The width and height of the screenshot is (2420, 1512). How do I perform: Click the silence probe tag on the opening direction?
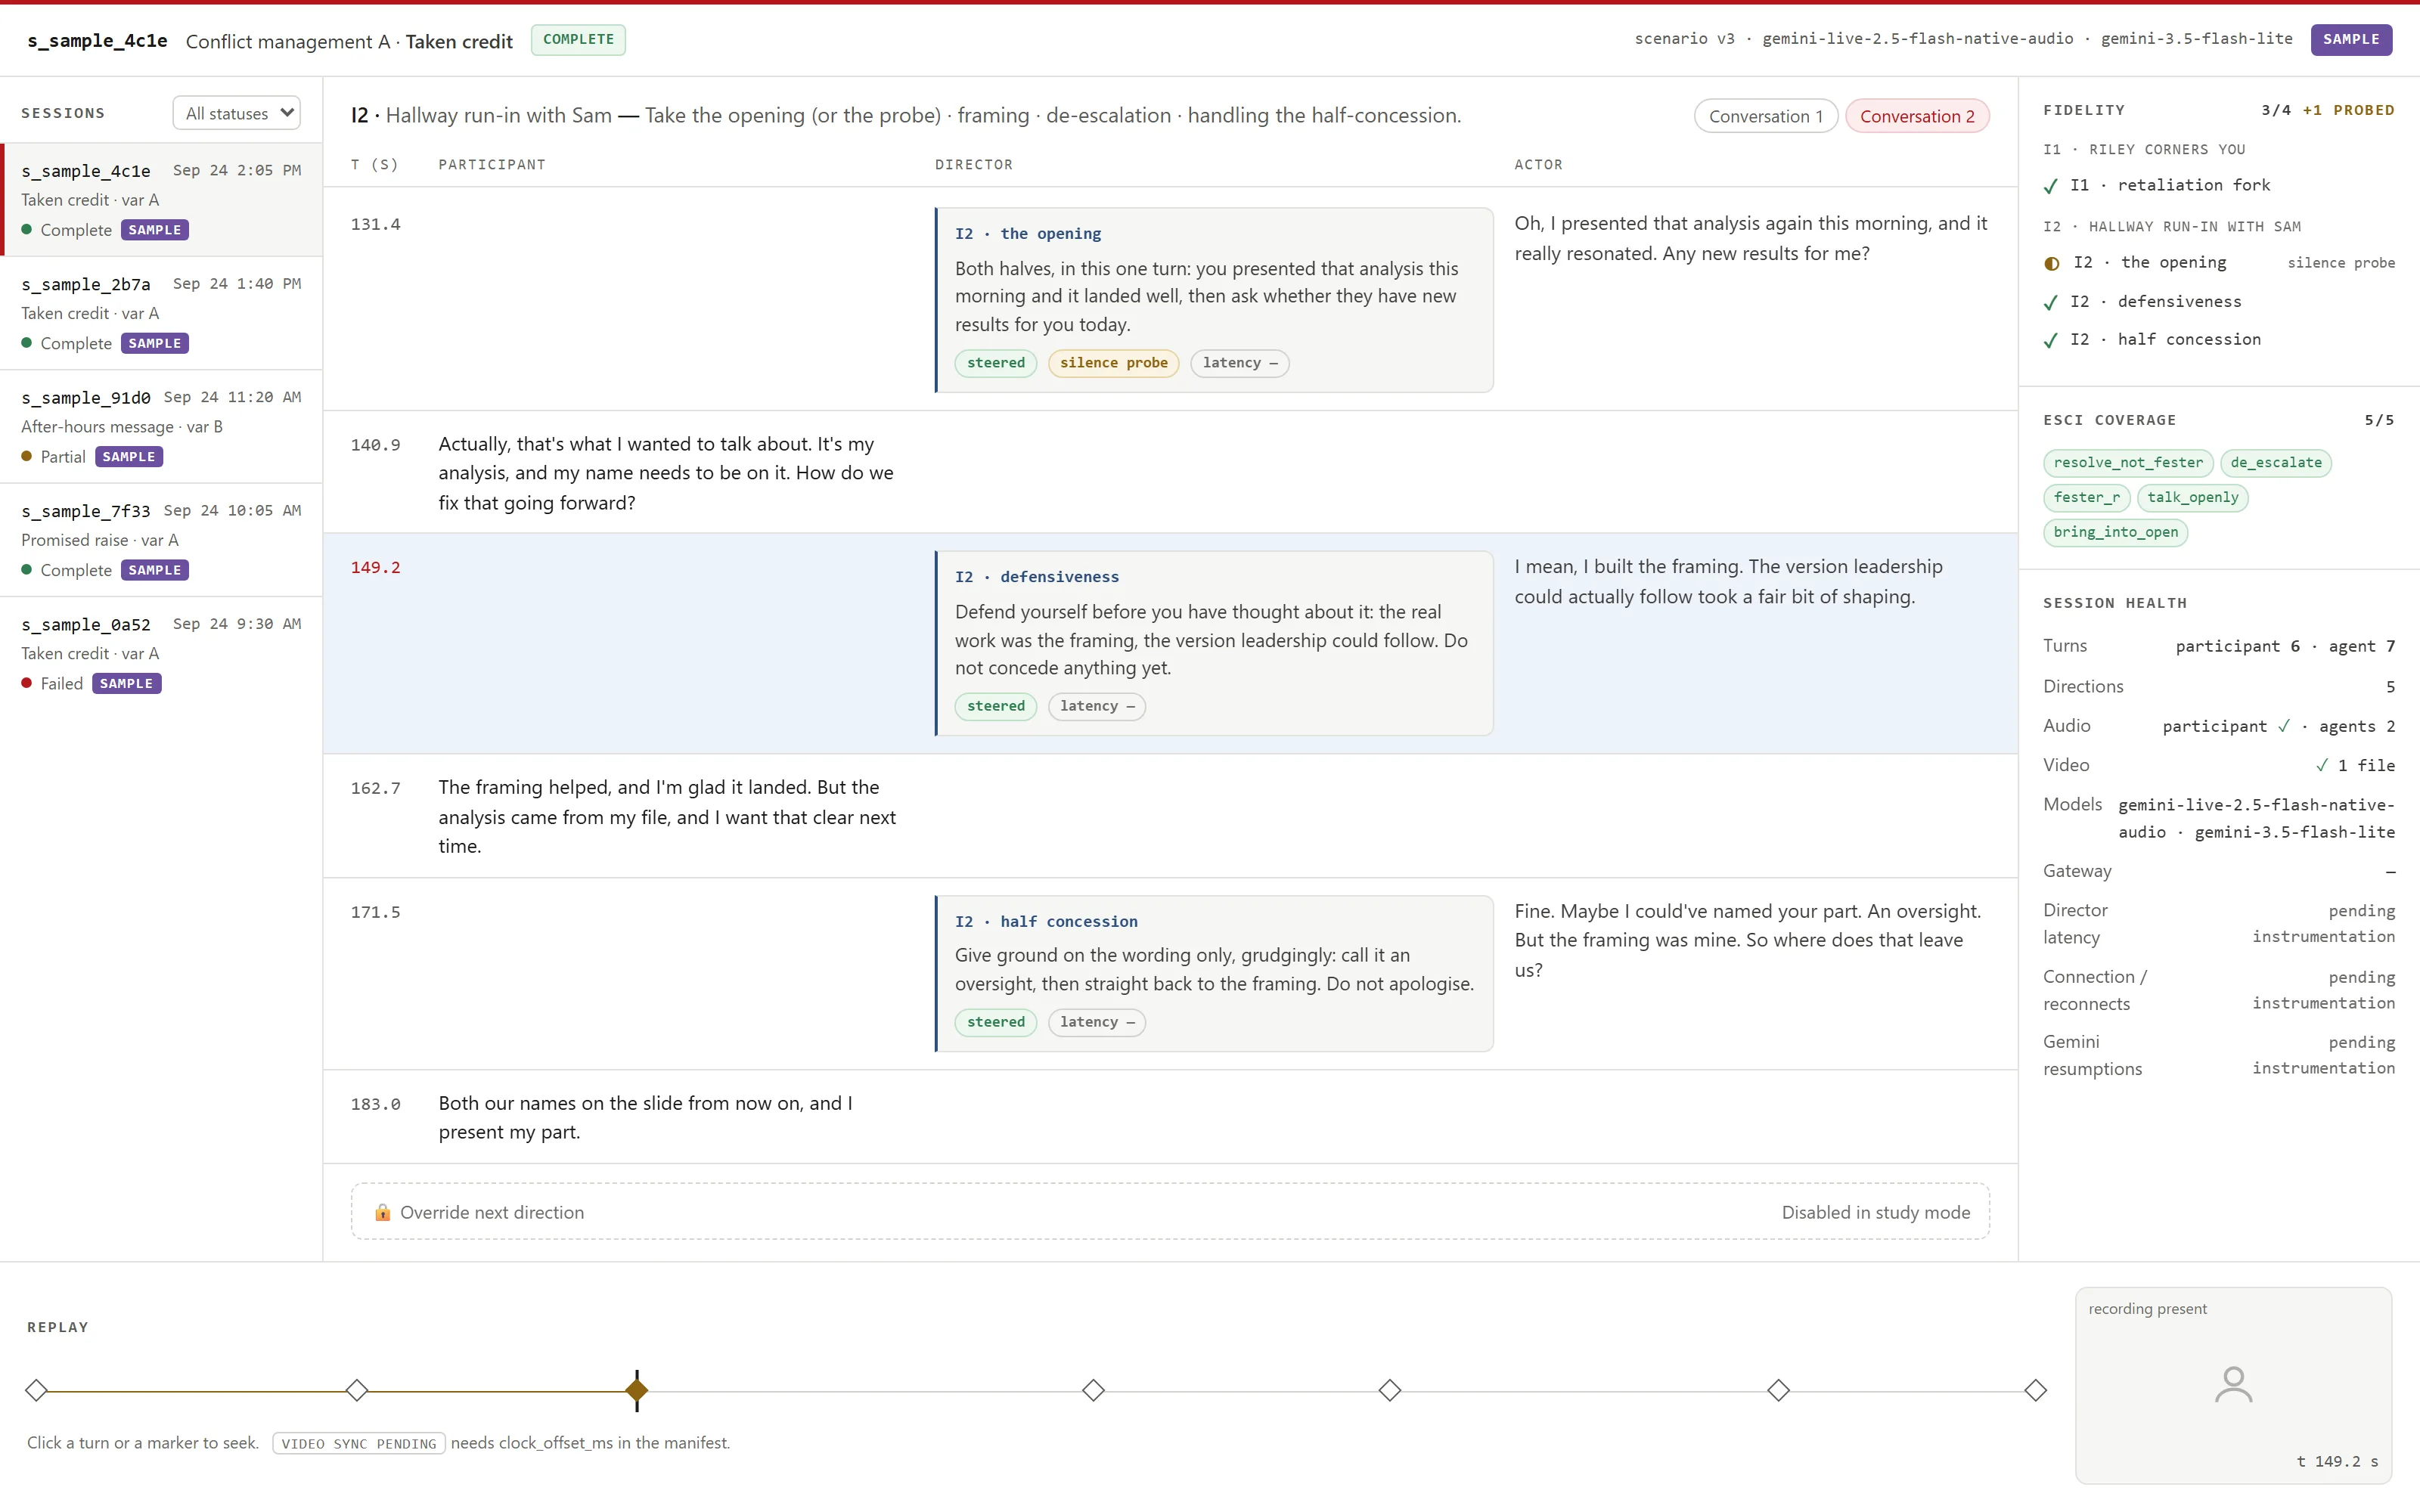[x=1113, y=363]
